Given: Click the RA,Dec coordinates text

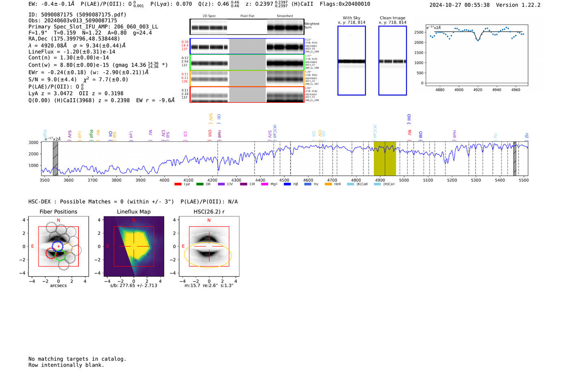Looking at the screenshot, I should (x=74, y=39).
